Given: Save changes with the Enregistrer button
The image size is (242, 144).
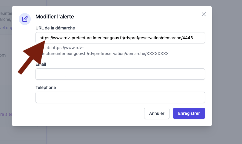Looking at the screenshot, I should pos(189,113).
